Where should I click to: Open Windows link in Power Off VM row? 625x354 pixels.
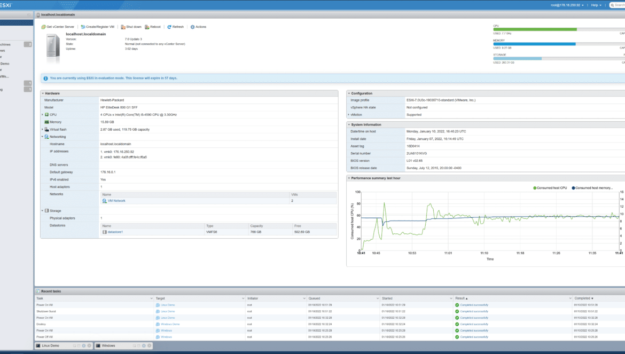(x=166, y=337)
